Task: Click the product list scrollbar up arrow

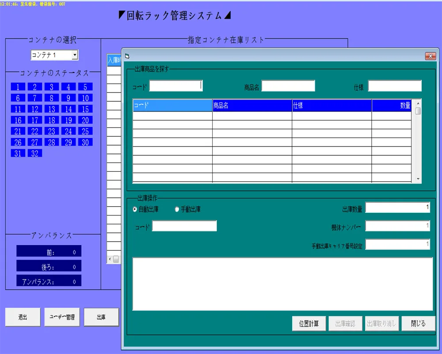Action: 418,102
